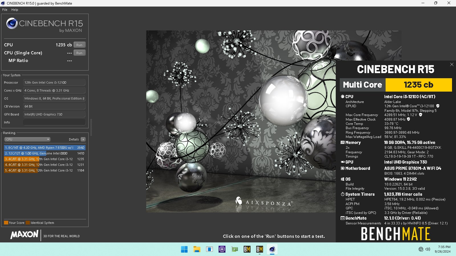
Task: Open the purple CPU-Z icon on the taskbar
Action: click(x=222, y=249)
